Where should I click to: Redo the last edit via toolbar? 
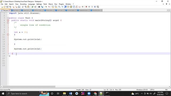pyautogui.click(x=35, y=7)
